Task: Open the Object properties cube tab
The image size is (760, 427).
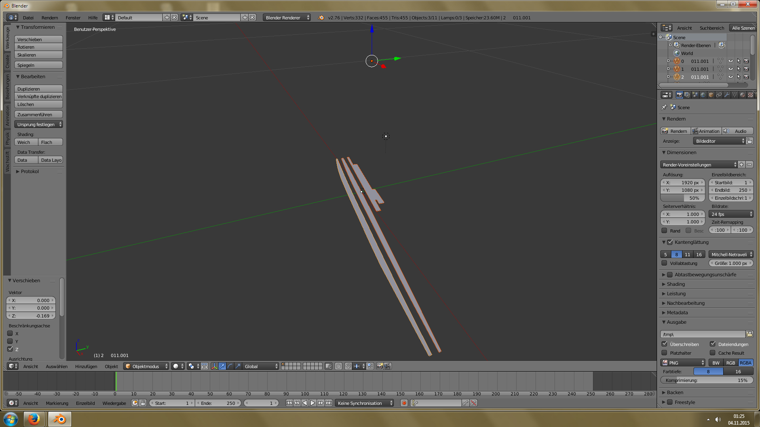Action: (x=711, y=95)
